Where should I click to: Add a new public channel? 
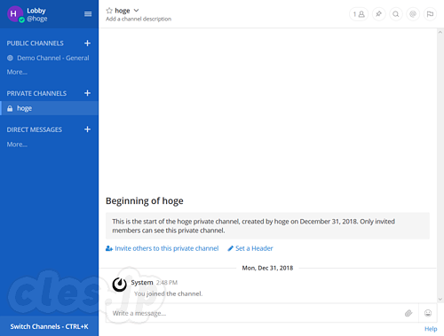87,43
